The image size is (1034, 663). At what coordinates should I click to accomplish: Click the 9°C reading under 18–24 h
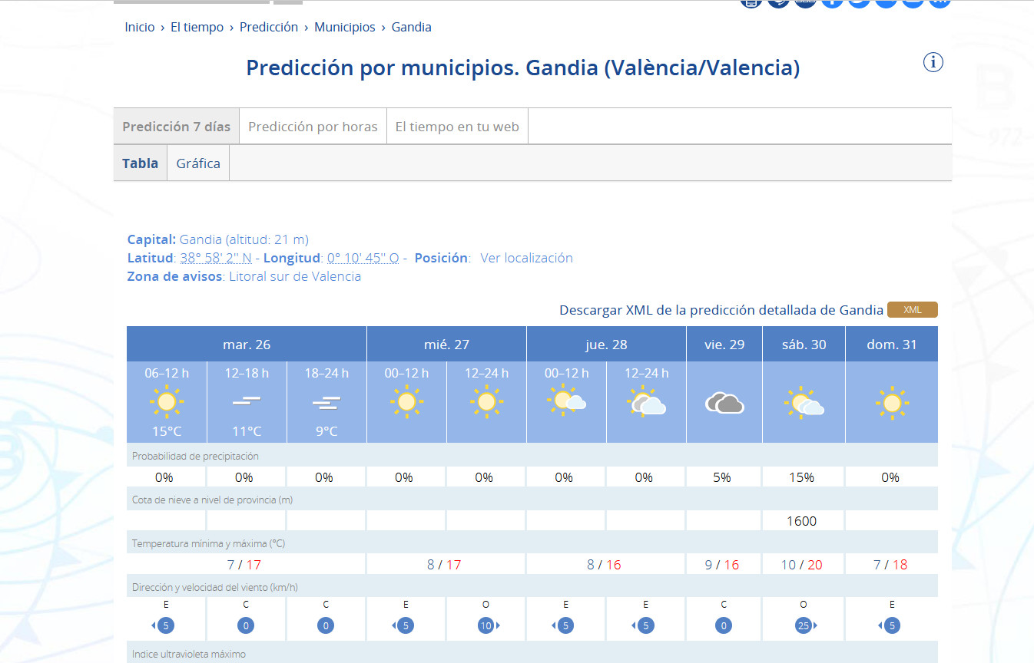pos(326,431)
